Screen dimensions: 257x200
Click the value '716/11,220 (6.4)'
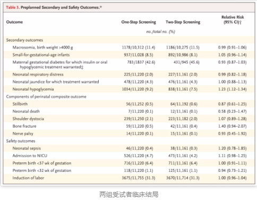[x=139, y=163]
